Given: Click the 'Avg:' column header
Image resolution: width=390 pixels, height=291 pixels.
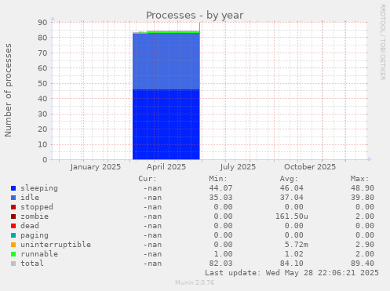Looking at the screenshot, I should [289, 179].
